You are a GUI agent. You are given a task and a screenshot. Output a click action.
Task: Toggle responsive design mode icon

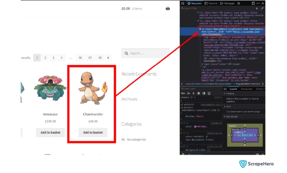tap(253, 3)
